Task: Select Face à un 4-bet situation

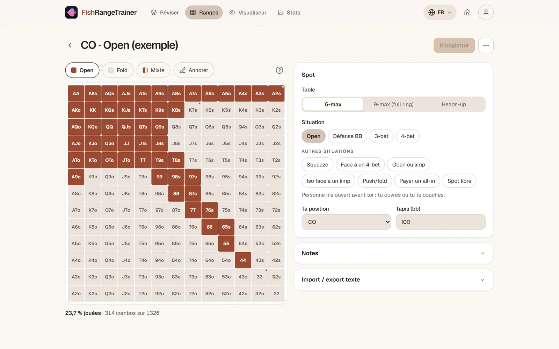Action: 360,165
